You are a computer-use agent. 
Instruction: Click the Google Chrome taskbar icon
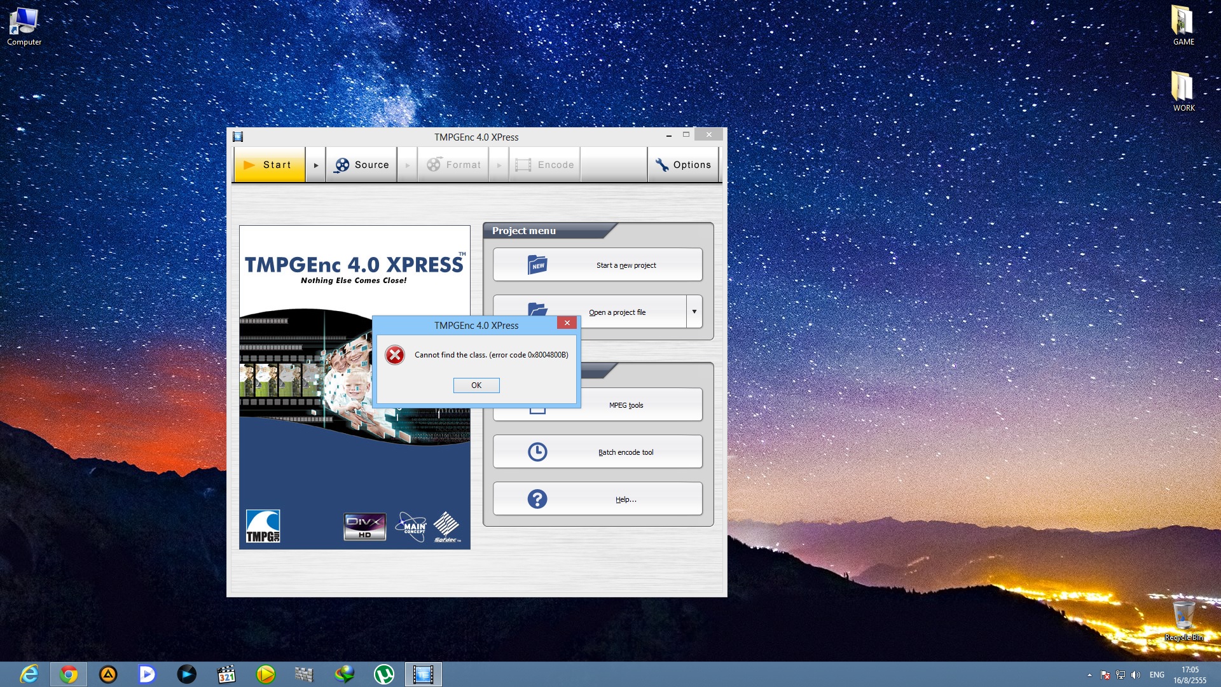coord(69,674)
